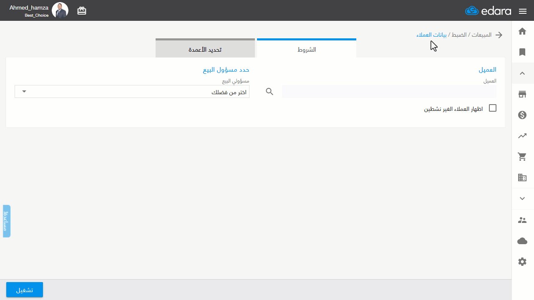Open the trending sales sidebar icon

pyautogui.click(x=522, y=136)
